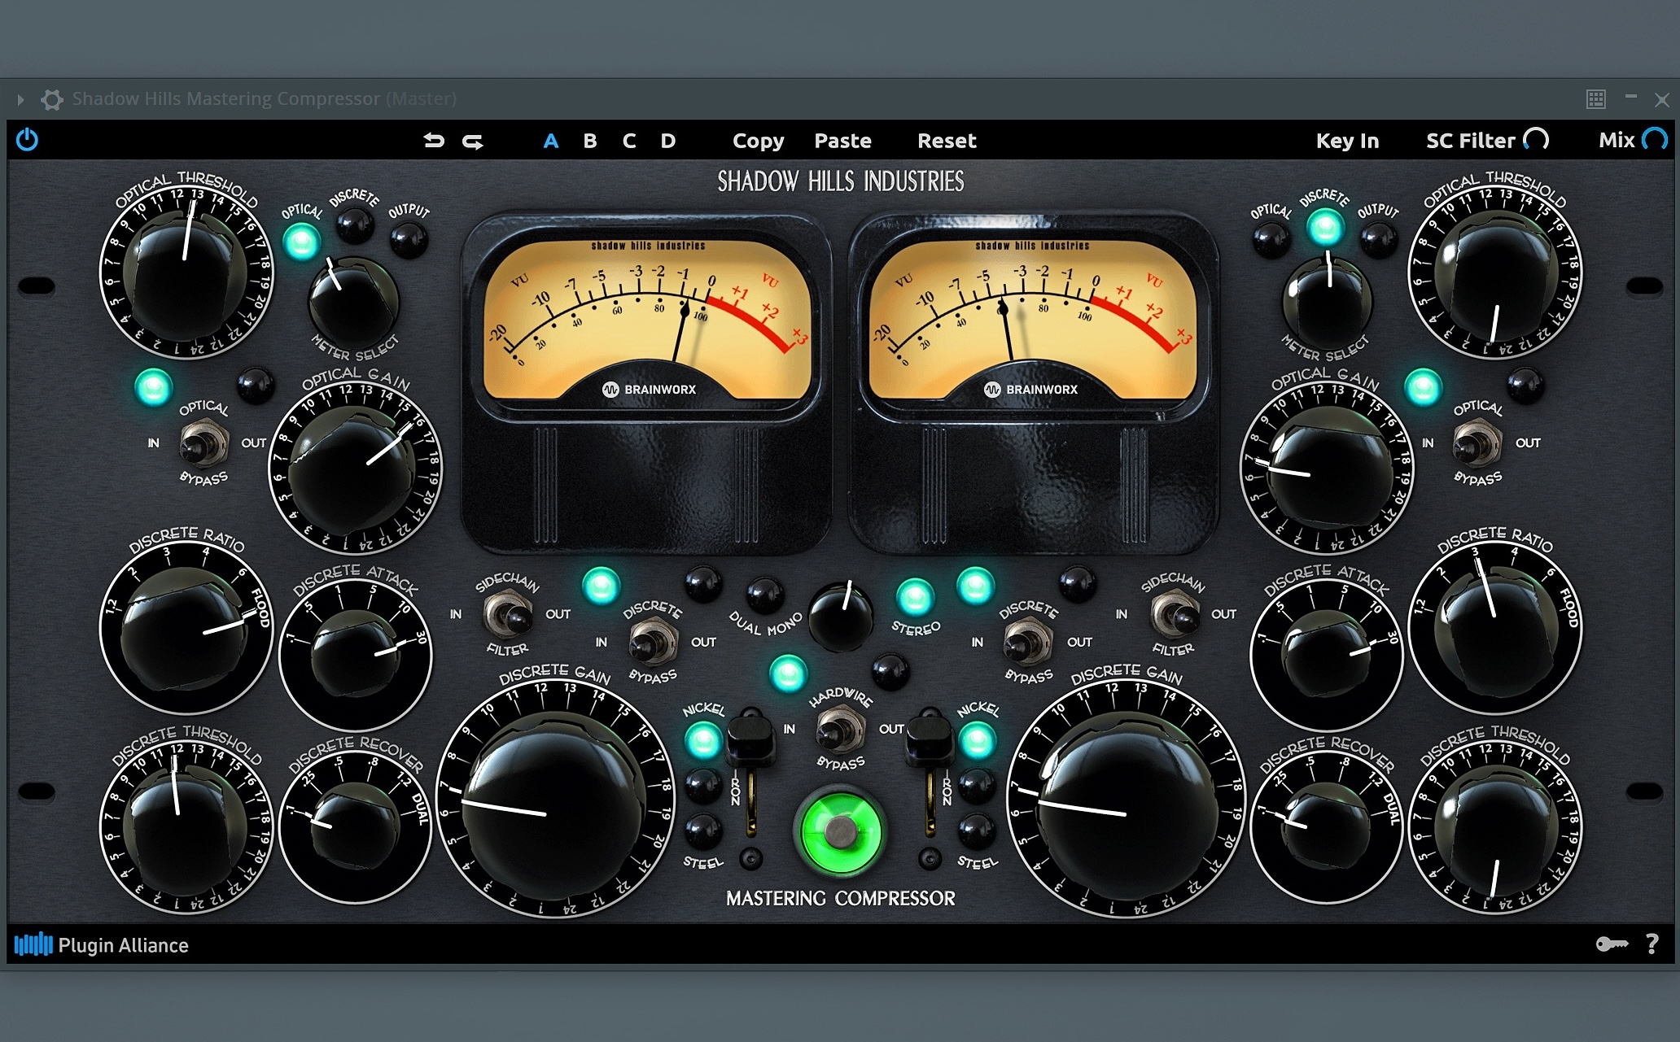
Task: Flip the left Sidechain Filter switch
Action: pos(507,616)
